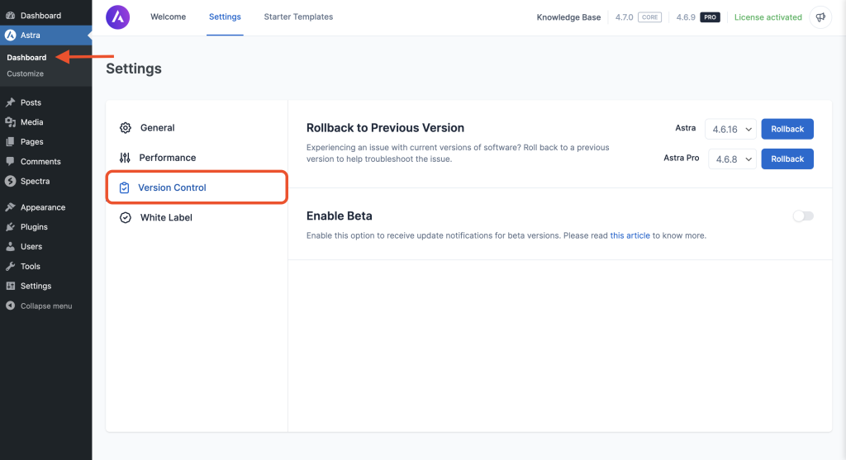Click the Collapse menu label
846x460 pixels.
point(46,306)
